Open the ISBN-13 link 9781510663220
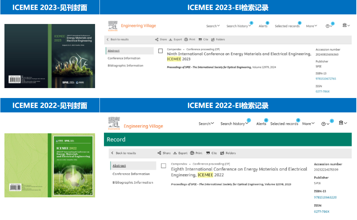This screenshot has width=357, height=220. coord(325,197)
